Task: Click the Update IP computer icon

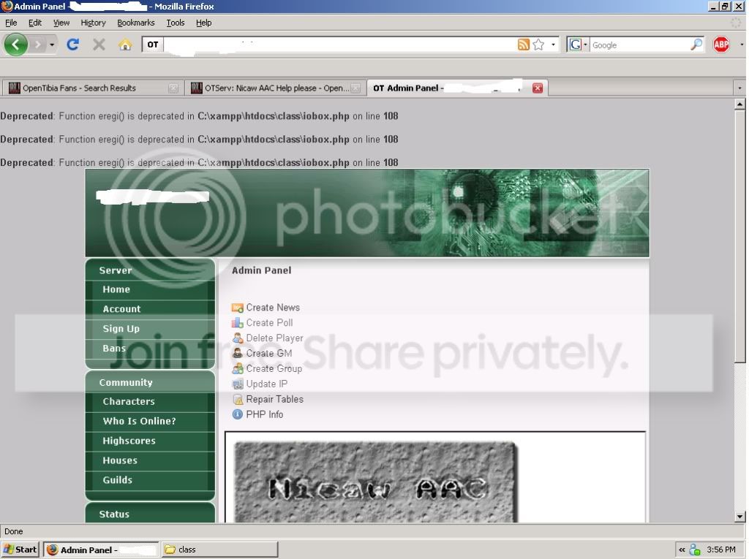Action: click(x=238, y=384)
